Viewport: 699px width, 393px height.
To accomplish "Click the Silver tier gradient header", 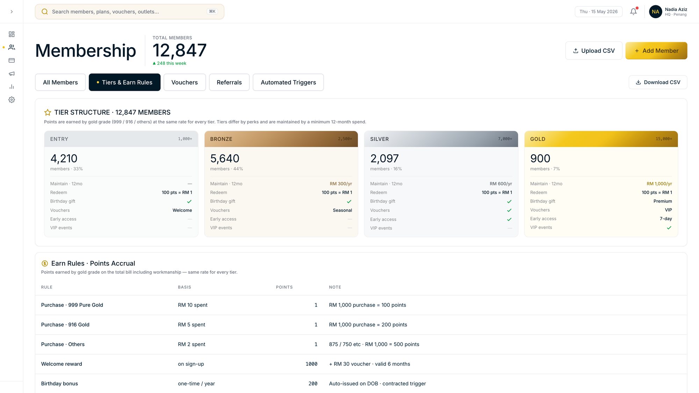I will [441, 139].
